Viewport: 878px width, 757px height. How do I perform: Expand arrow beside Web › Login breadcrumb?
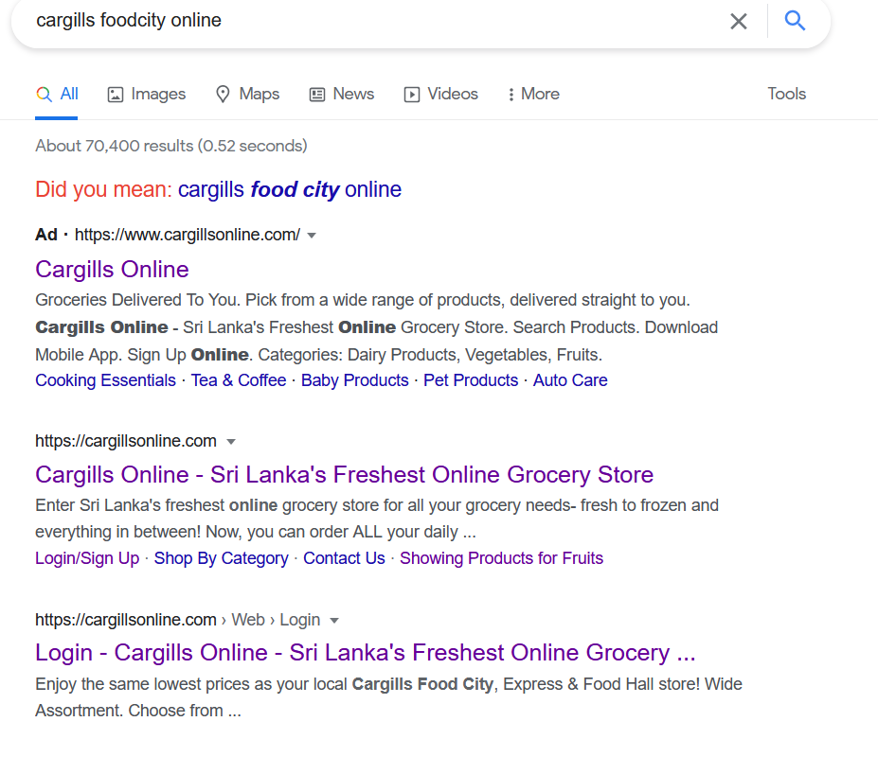click(334, 621)
